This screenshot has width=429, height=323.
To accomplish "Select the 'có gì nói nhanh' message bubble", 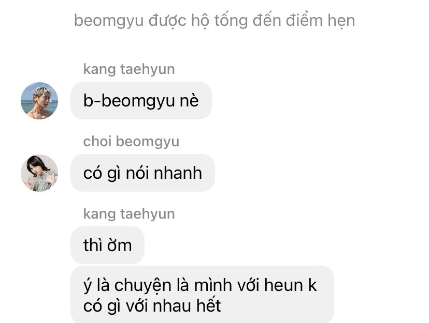I will click(142, 173).
